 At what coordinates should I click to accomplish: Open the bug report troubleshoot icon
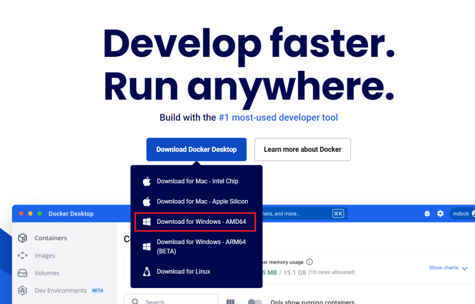tap(427, 214)
